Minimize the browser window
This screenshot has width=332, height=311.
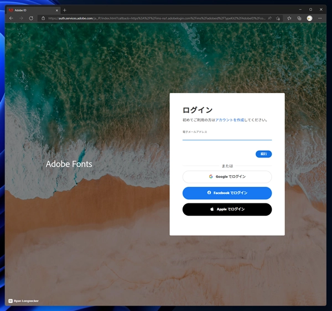click(300, 9)
